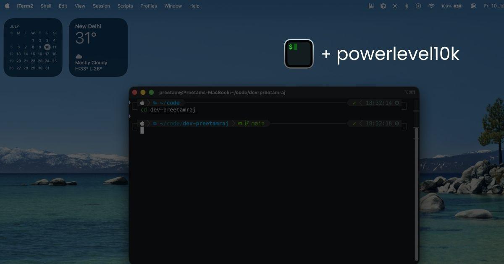Viewport: 504px width, 264px height.
Task: Open the Bluetooth status menu
Action: [x=407, y=6]
